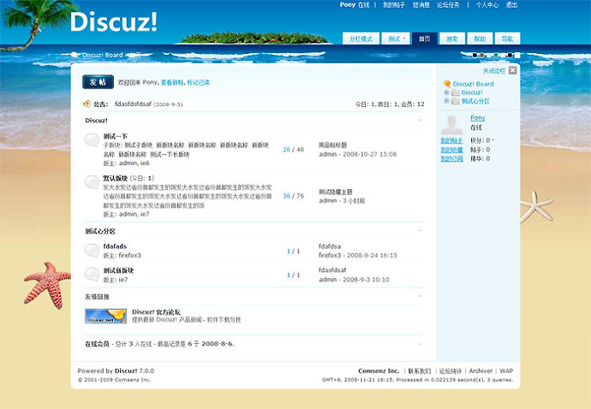Click 退出 to log out

click(511, 5)
